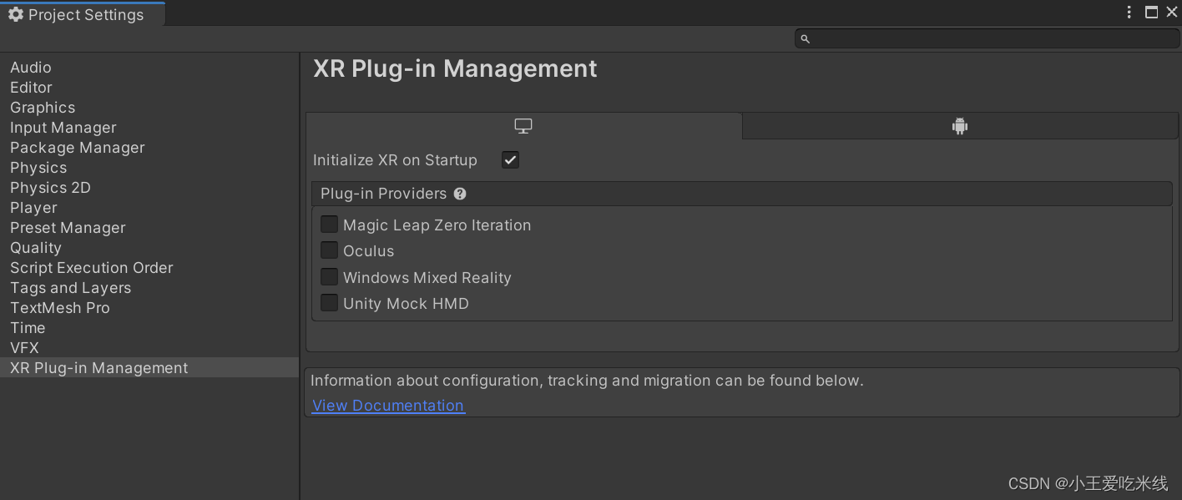The width and height of the screenshot is (1182, 500).
Task: Open the Player settings category
Action: (x=33, y=208)
